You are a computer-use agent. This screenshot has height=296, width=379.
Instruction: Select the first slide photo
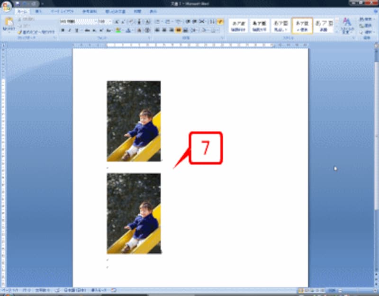tap(134, 121)
